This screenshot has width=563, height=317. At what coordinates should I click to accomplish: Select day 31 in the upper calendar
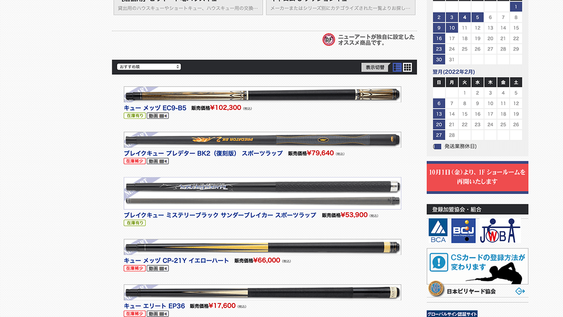452,60
